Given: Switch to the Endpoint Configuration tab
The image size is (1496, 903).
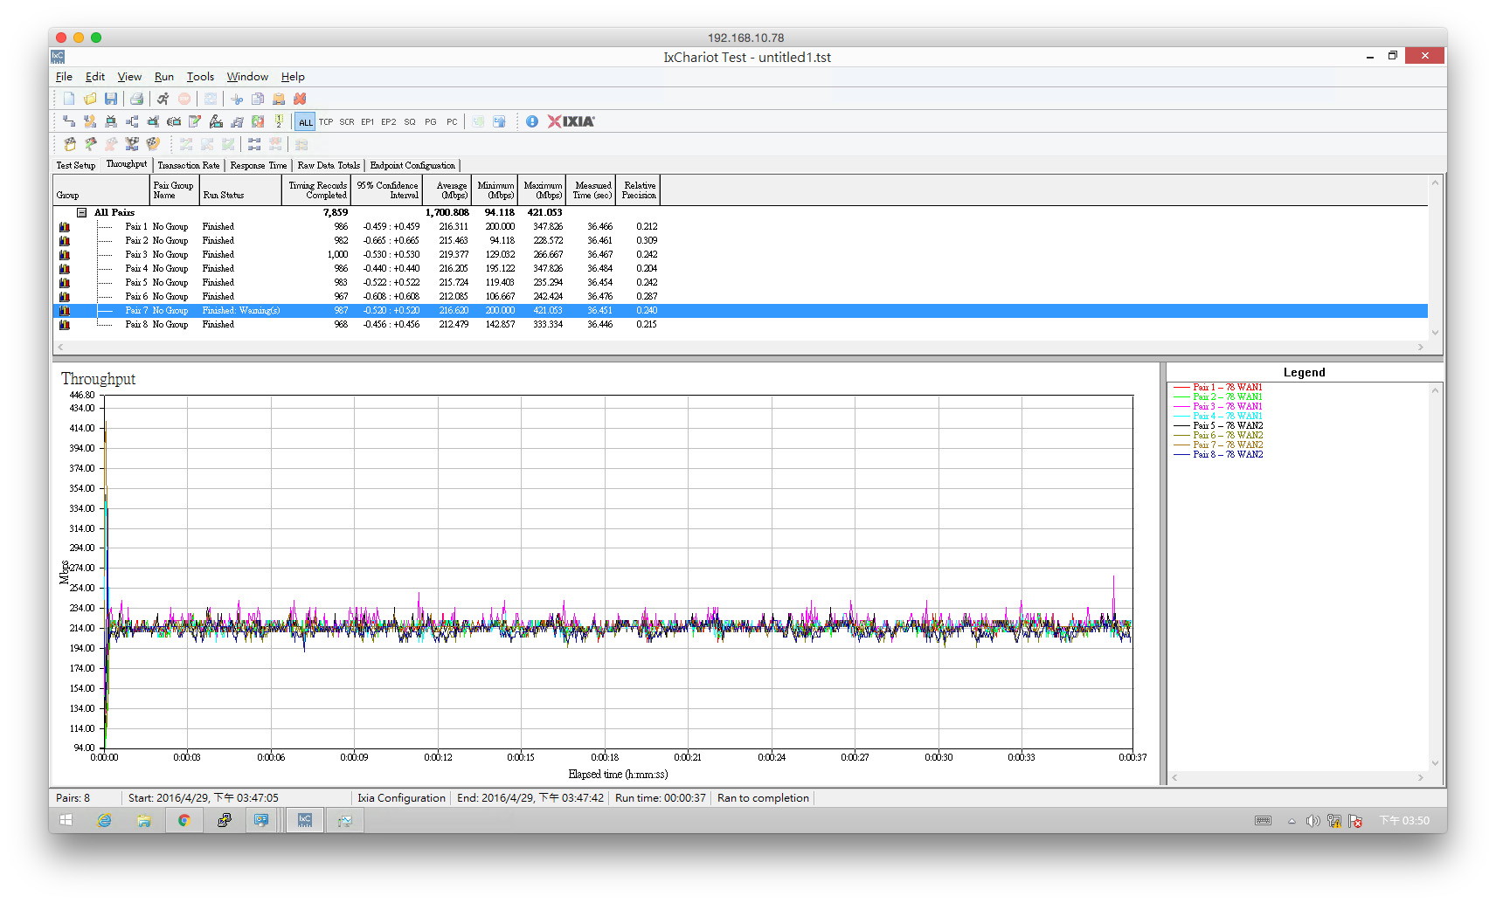Looking at the screenshot, I should point(412,165).
